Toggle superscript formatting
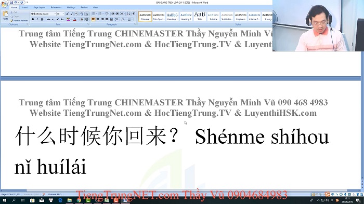The height and width of the screenshot is (204, 364). (58, 19)
